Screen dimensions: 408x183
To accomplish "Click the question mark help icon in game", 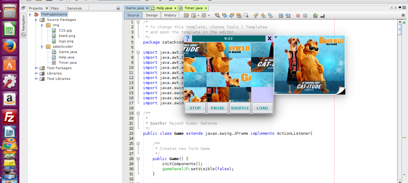I will coord(188,38).
